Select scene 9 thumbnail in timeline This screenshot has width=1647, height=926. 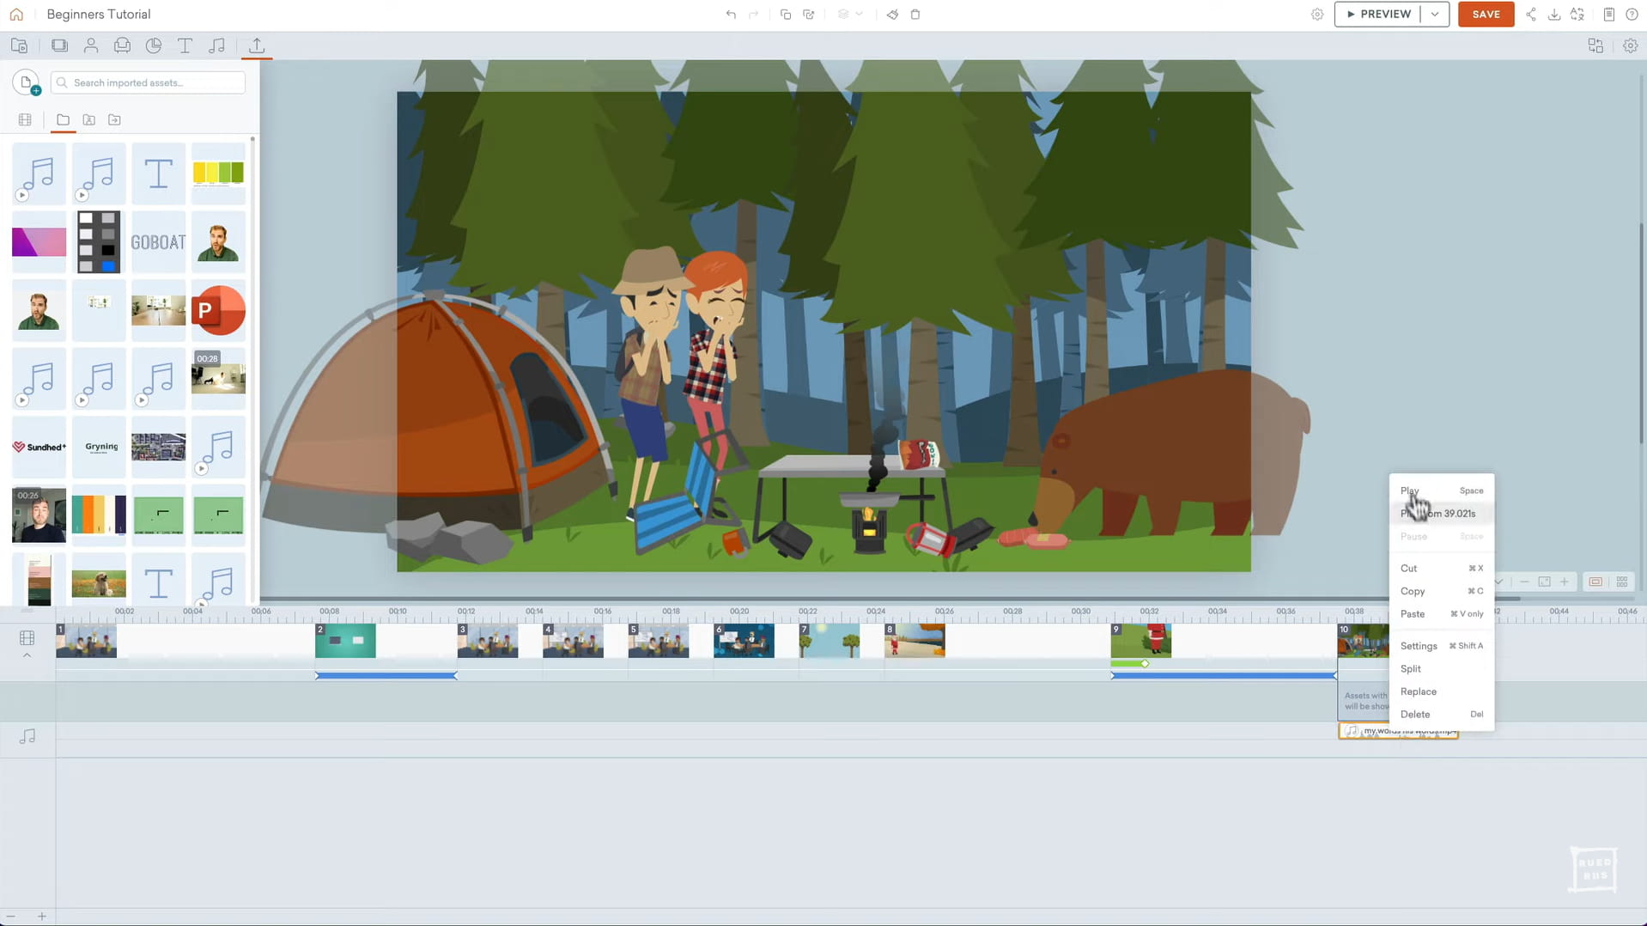[1142, 640]
